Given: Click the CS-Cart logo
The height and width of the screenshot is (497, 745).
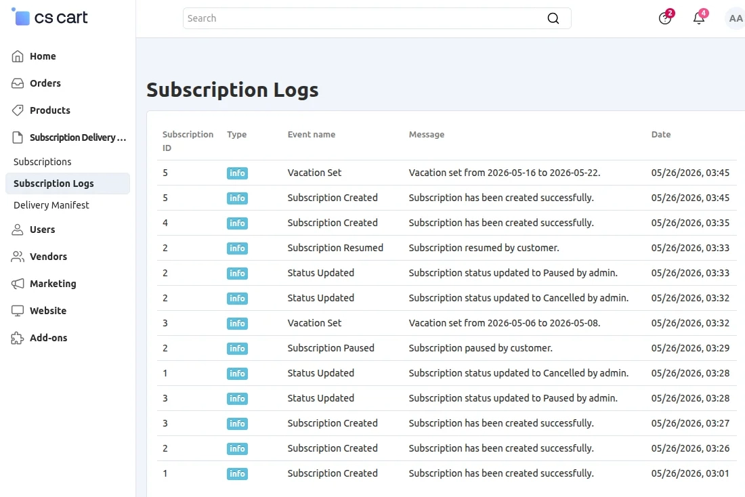Looking at the screenshot, I should 49,18.
